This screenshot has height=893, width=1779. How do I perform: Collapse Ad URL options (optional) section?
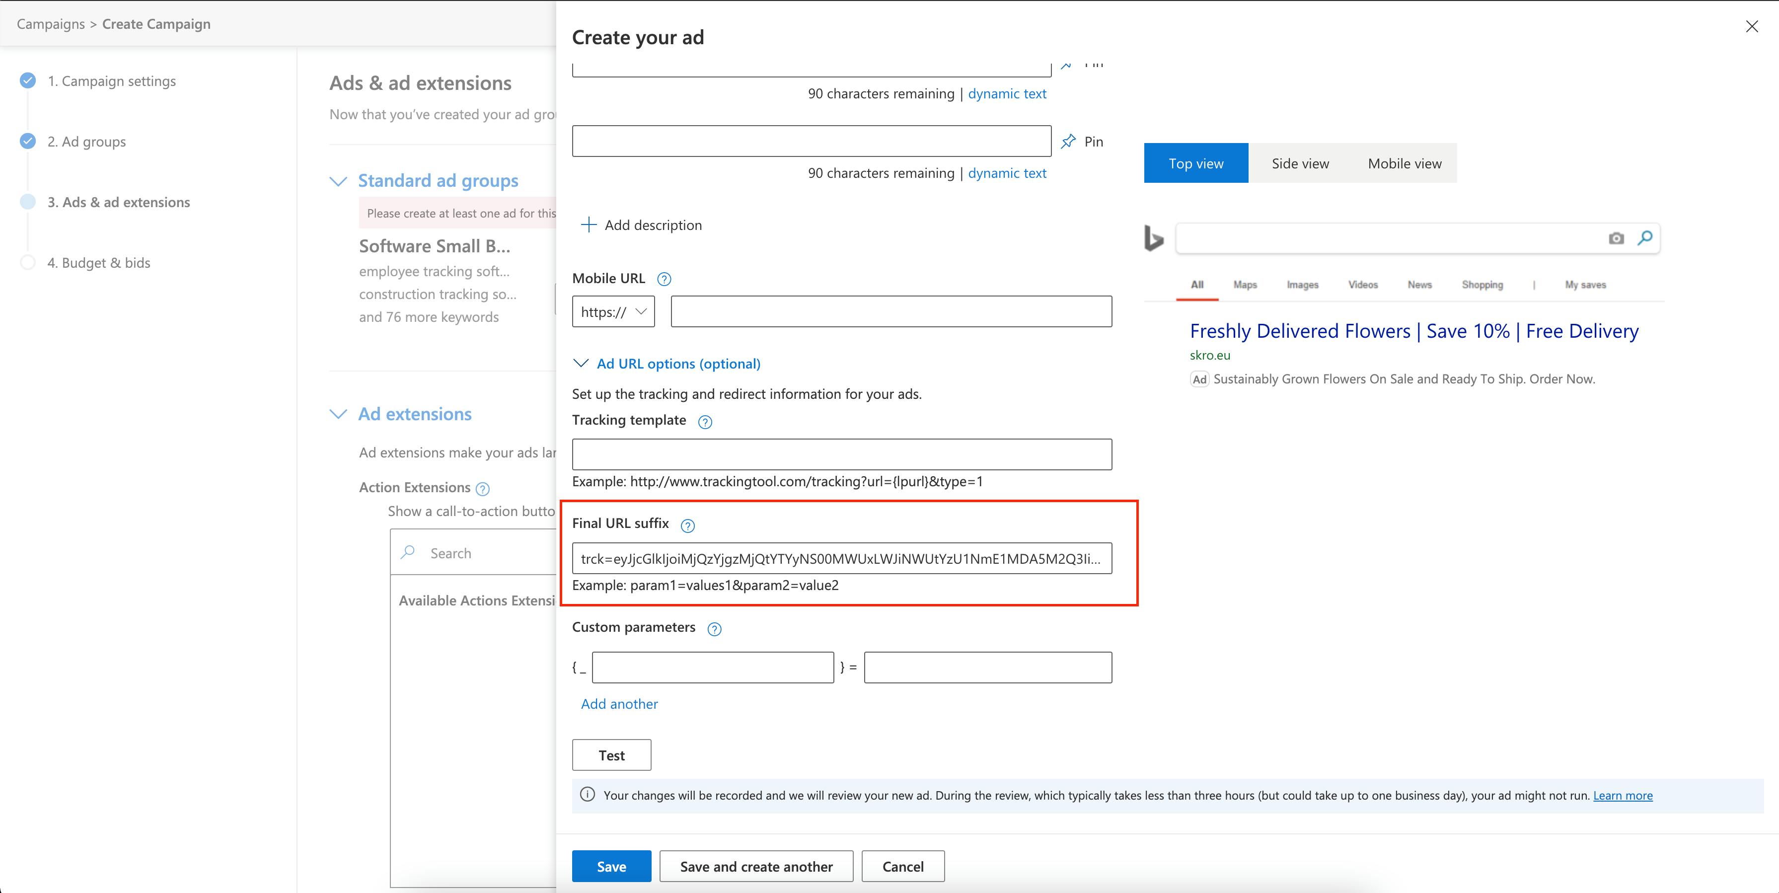[x=581, y=363]
